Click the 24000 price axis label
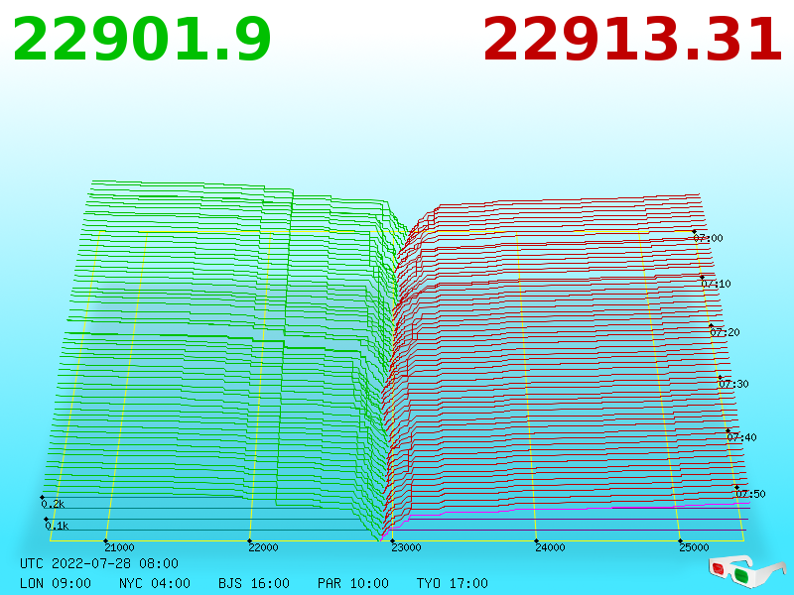The image size is (794, 595). tap(551, 547)
